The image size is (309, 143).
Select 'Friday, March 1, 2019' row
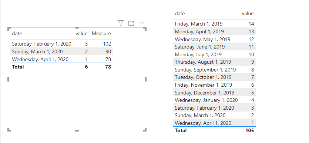click(214, 24)
